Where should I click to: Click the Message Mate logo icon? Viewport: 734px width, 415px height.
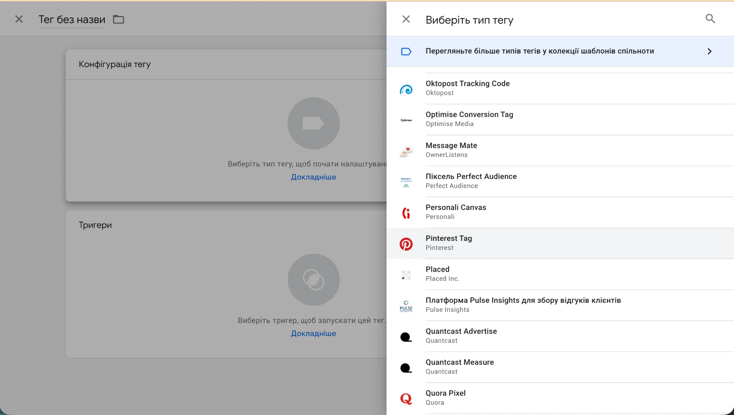click(406, 151)
